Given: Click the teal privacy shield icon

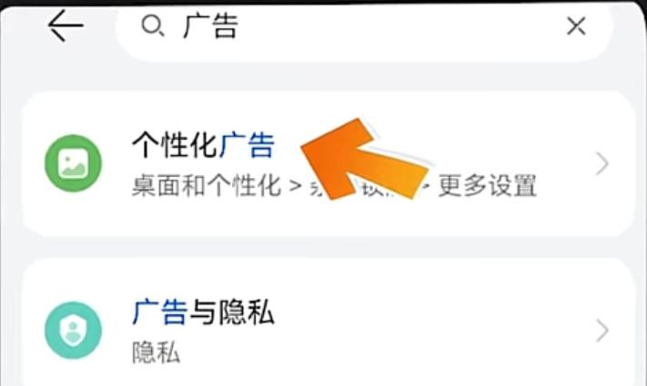Looking at the screenshot, I should coord(73,331).
